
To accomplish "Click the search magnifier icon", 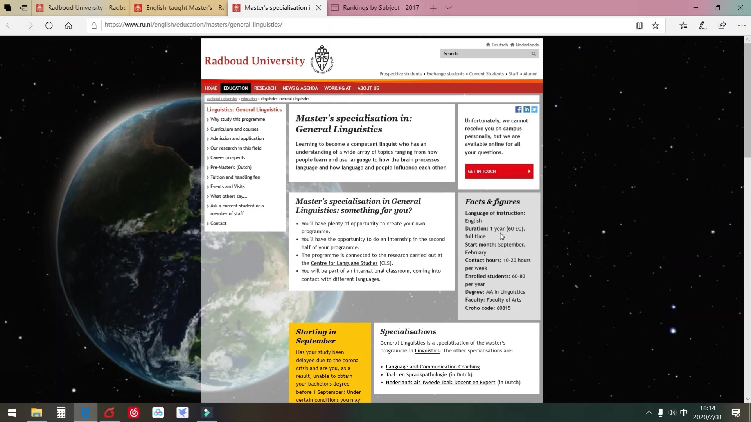I will (534, 54).
